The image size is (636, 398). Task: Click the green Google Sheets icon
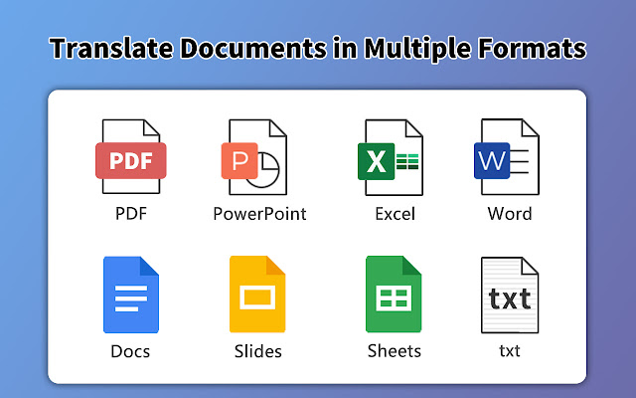tap(394, 295)
